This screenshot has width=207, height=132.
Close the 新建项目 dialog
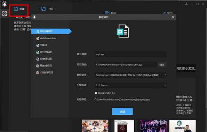pos(173,17)
